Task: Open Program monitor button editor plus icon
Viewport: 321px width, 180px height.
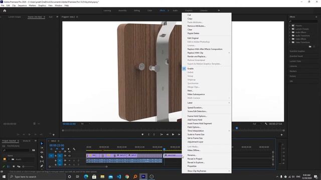Action: (281, 134)
